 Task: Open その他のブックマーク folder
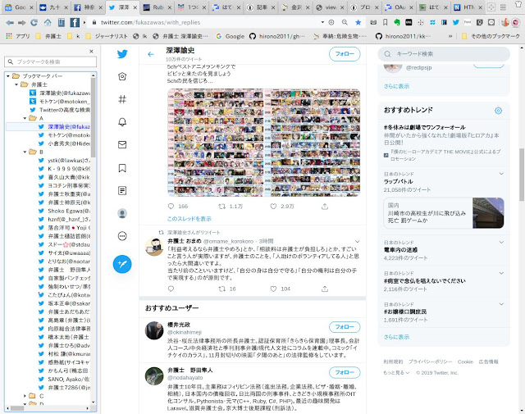tap(491, 36)
